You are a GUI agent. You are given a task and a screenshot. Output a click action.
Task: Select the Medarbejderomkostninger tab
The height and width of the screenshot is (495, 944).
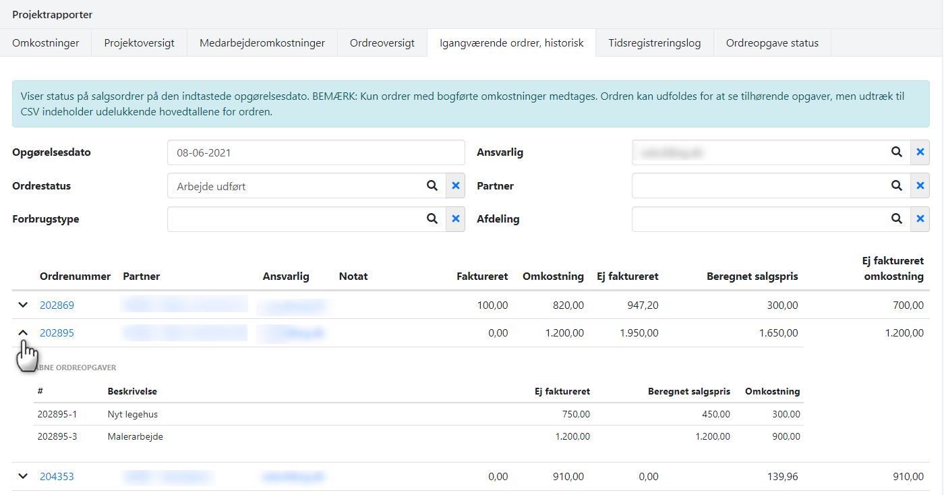point(262,43)
